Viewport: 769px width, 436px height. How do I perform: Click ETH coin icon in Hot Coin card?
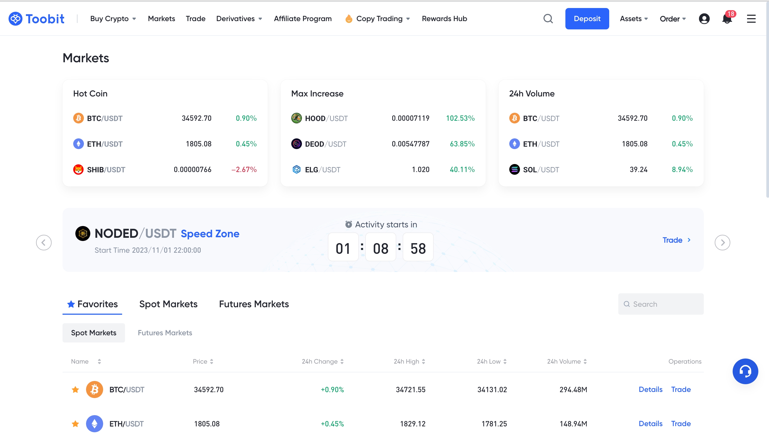tap(79, 144)
